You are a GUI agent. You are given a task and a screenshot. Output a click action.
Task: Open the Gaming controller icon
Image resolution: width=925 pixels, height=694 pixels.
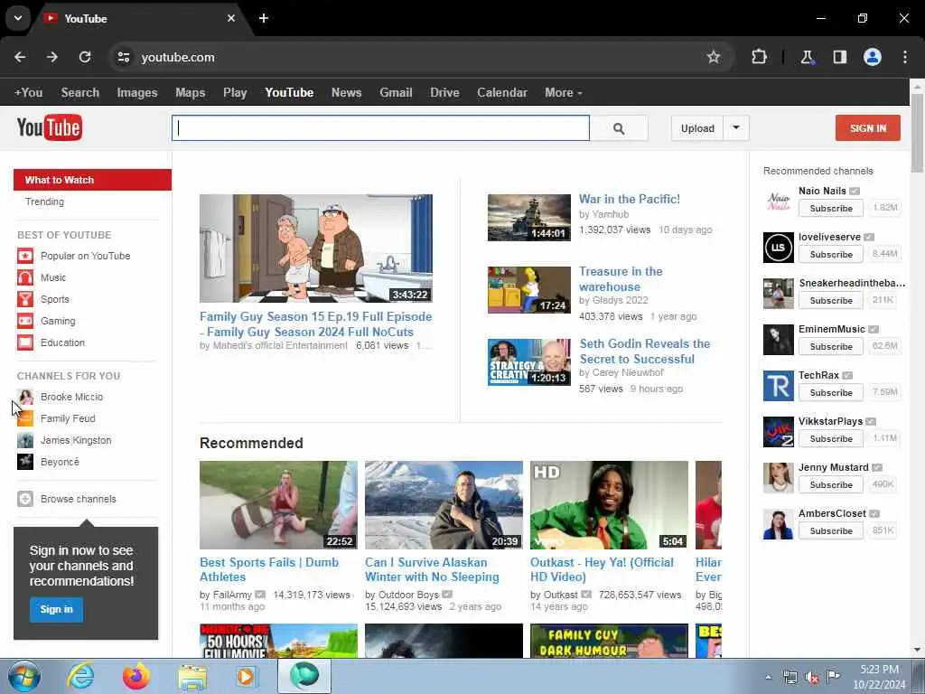pos(25,321)
